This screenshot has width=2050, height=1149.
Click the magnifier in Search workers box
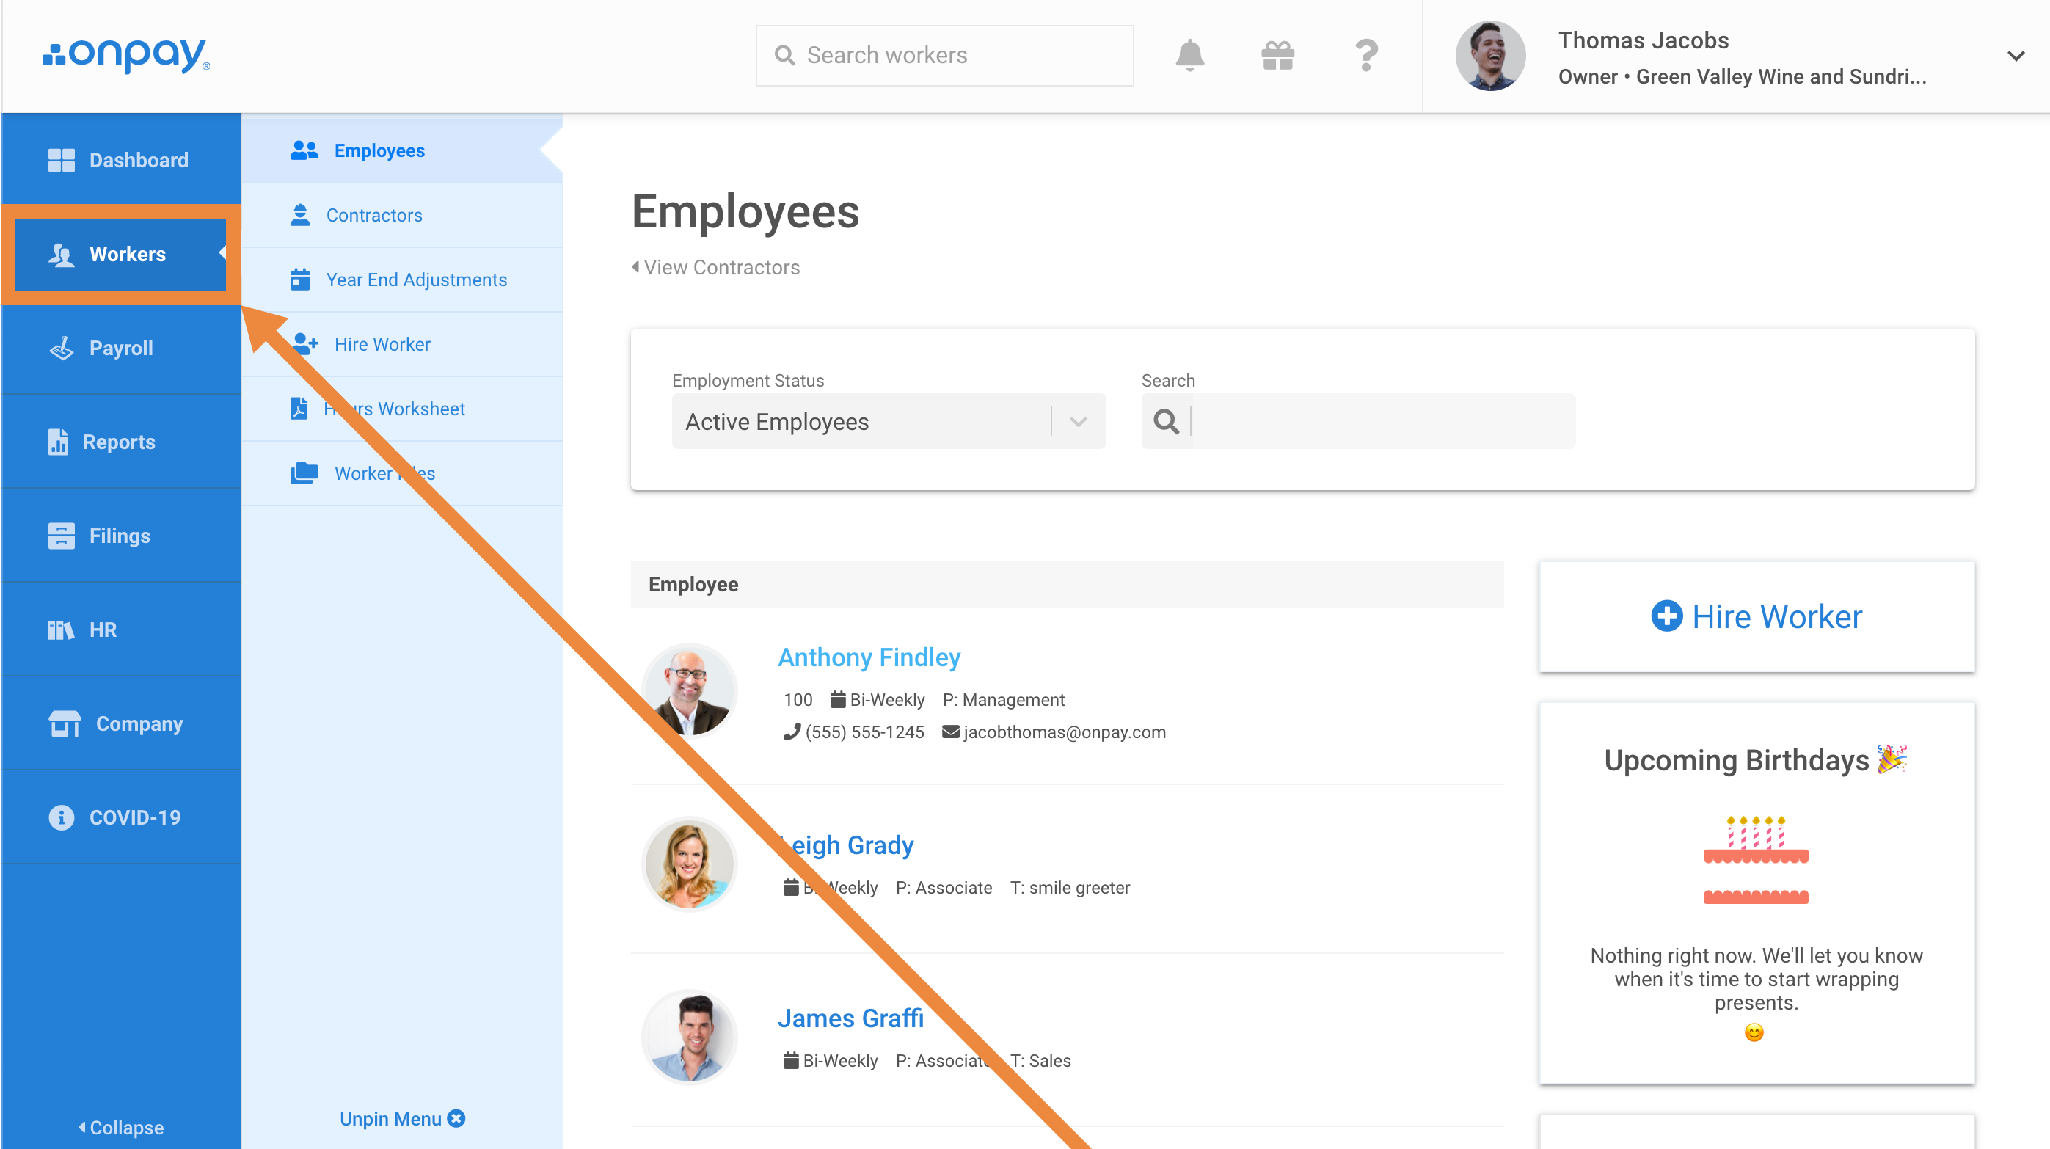784,55
